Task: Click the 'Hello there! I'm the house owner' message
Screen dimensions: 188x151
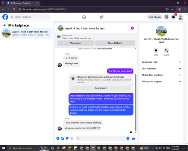Action: (101, 99)
